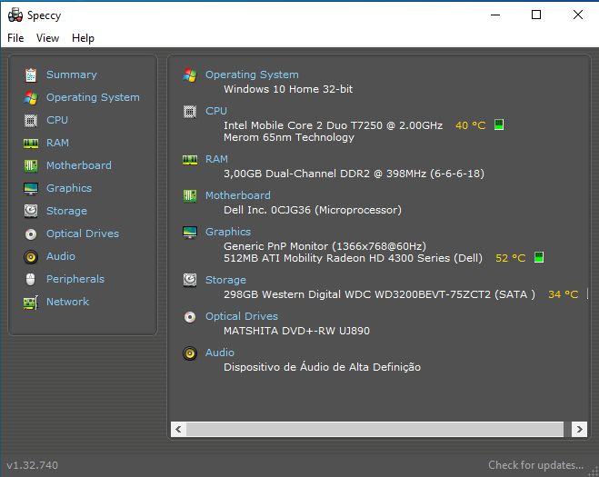Click 'Intel Mobile Core 2 Duo T7250' text
599x477 pixels.
[x=303, y=125]
